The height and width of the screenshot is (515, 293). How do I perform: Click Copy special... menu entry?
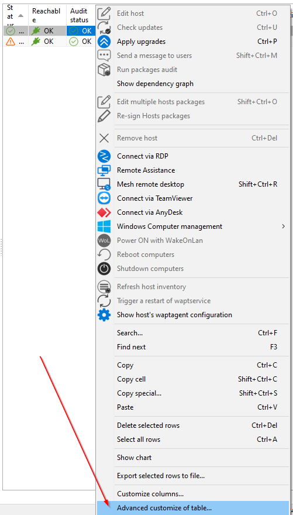coord(139,393)
